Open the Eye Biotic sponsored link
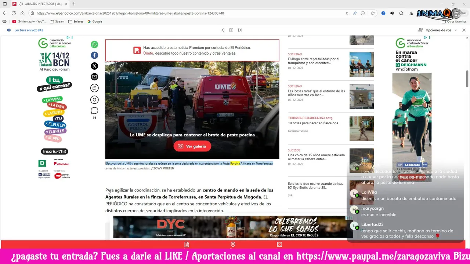Viewport: 470px width, 264px height. pos(315,186)
